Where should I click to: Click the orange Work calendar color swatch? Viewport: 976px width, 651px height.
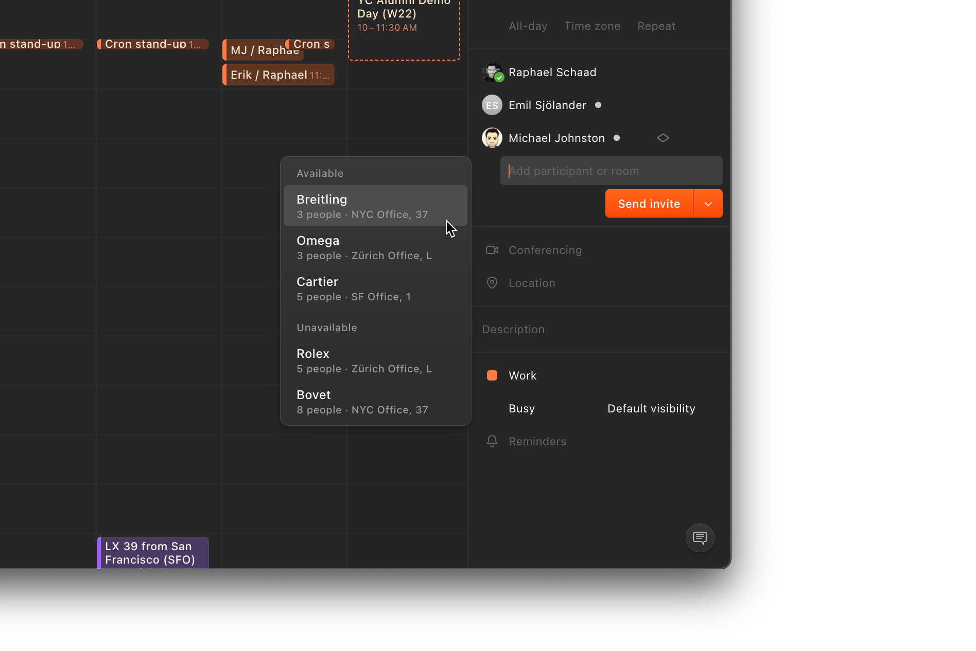tap(492, 376)
